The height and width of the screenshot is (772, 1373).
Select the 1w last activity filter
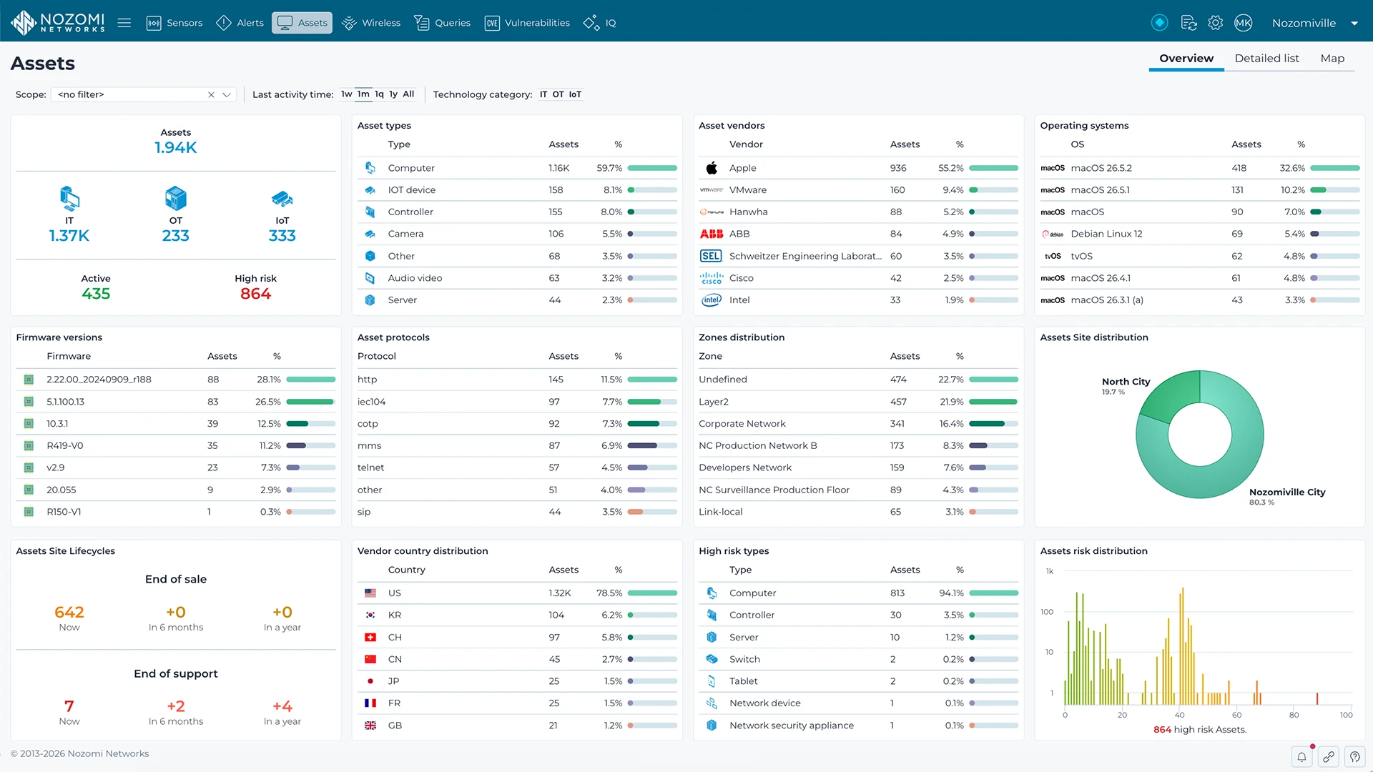click(x=347, y=94)
